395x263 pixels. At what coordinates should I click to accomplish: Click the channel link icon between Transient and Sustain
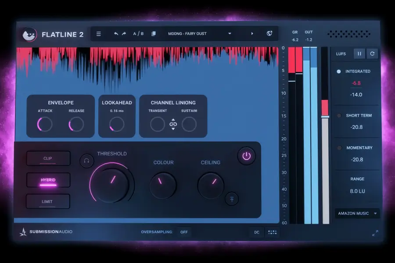[173, 124]
